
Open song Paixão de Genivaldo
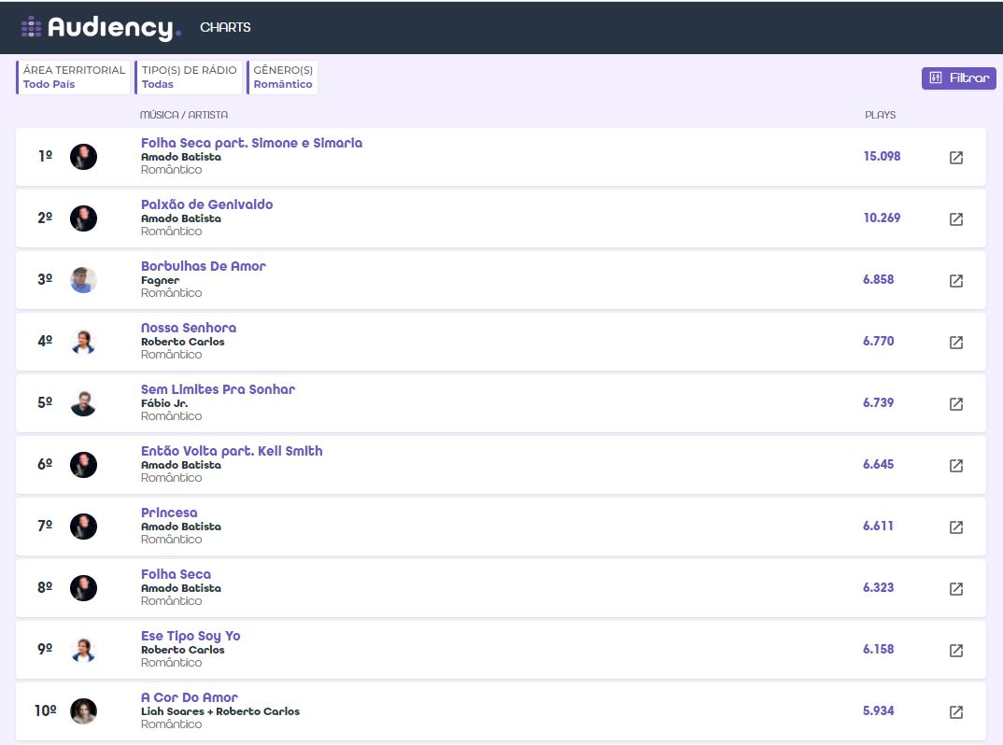point(206,204)
